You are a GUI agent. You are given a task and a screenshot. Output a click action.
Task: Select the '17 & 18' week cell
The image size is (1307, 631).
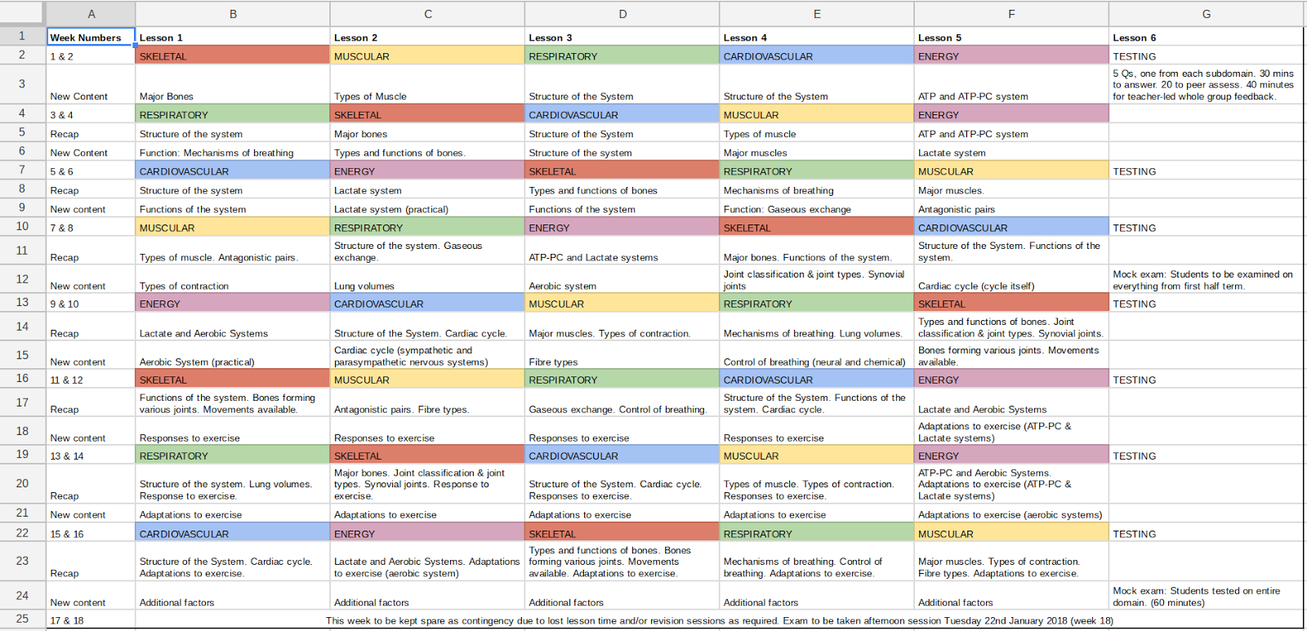click(91, 620)
